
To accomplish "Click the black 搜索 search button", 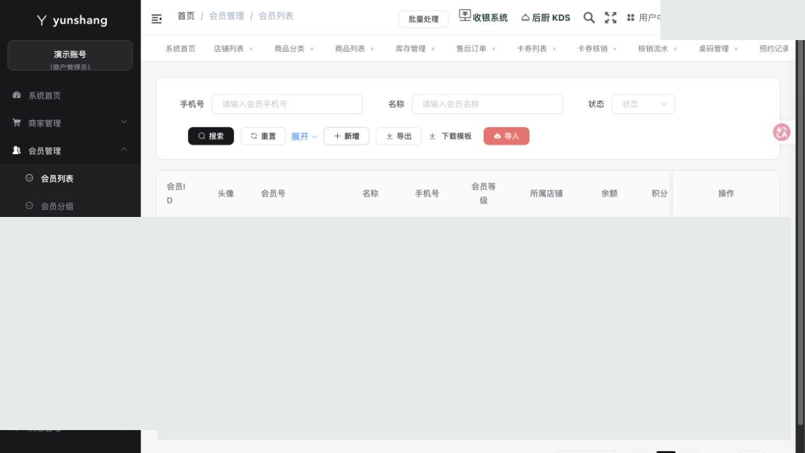I will coord(211,136).
